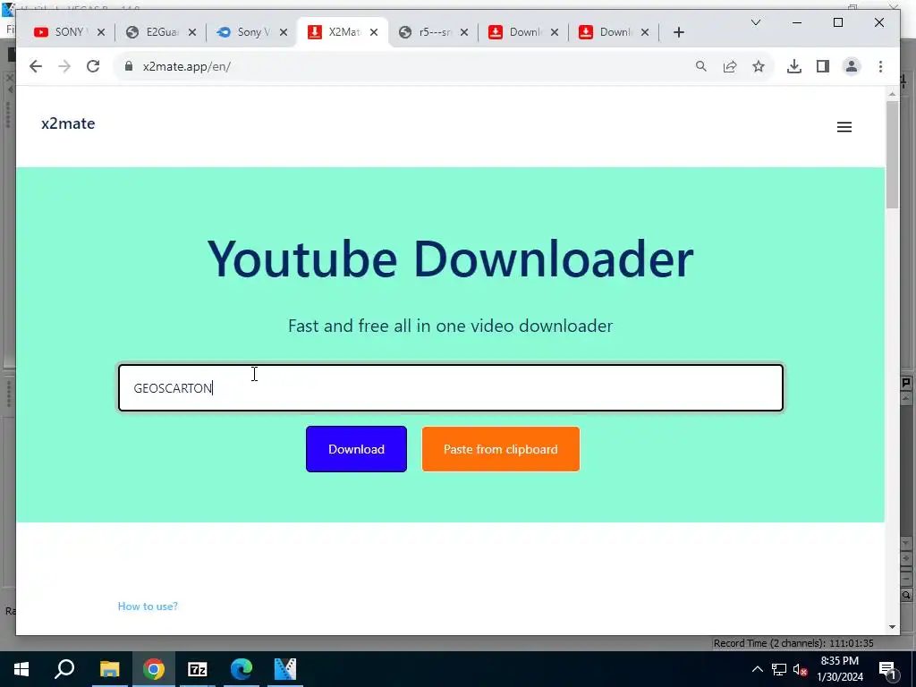Image resolution: width=916 pixels, height=687 pixels.
Task: Bookmark this page with the star icon
Action: (759, 66)
